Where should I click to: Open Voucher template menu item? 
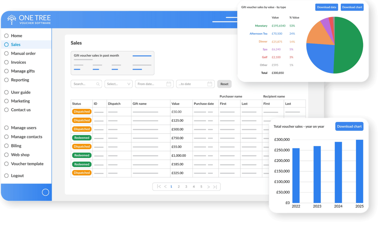[x=27, y=164]
